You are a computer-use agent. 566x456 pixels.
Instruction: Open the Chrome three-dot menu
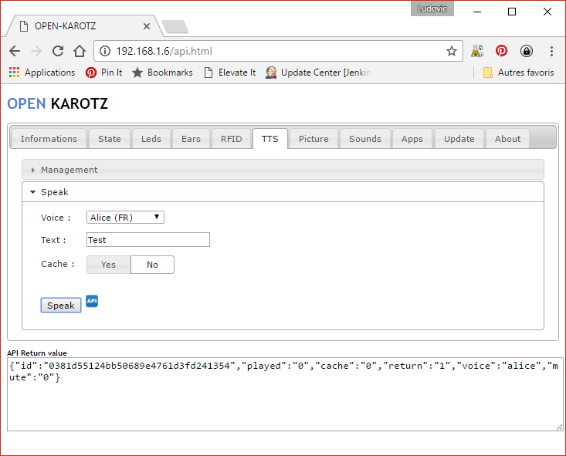[x=551, y=51]
